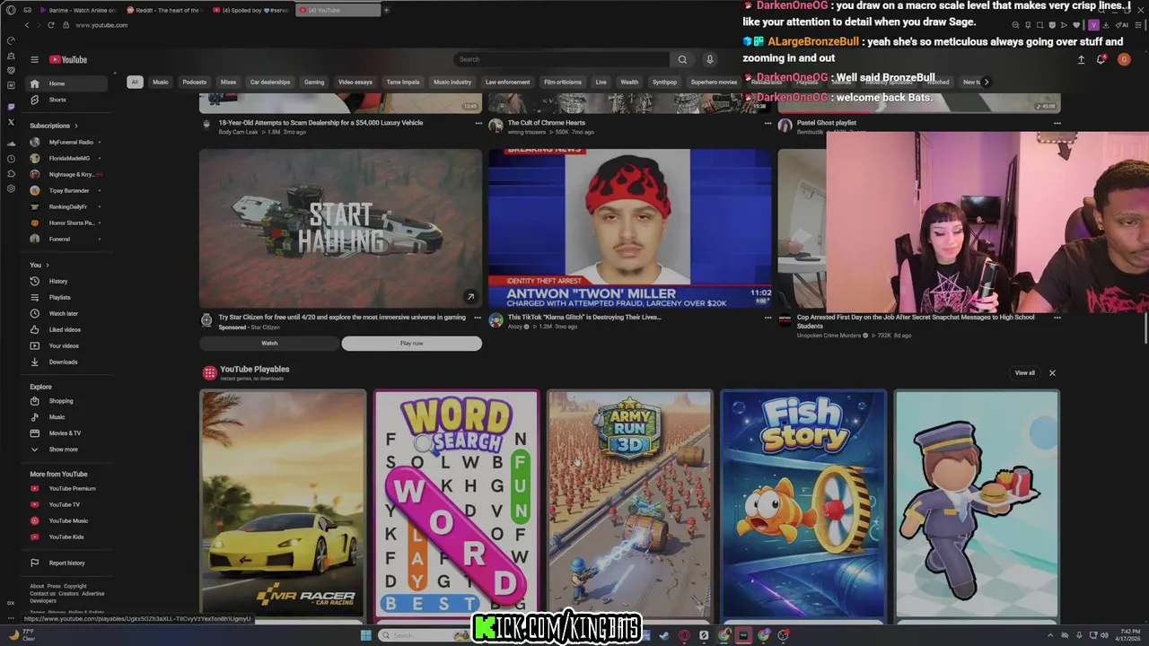Open external link on Star Citizen ad
Screen dimensions: 1149x646
click(470, 297)
